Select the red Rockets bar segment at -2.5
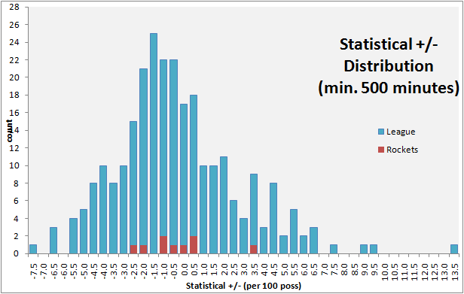Image resolution: width=464 pixels, height=294 pixels. click(133, 249)
